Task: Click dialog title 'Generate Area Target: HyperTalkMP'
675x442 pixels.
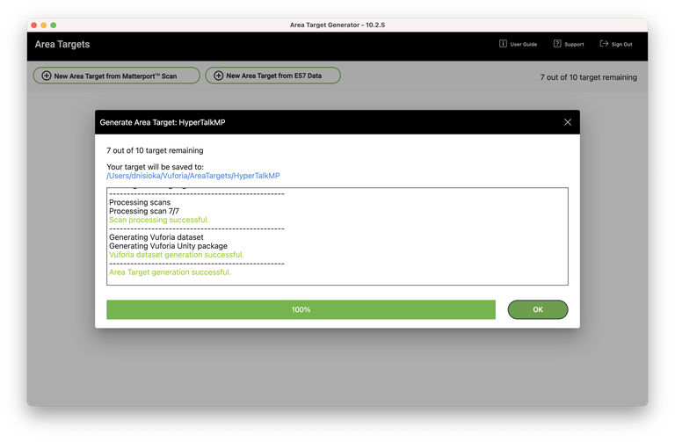Action: pos(163,122)
